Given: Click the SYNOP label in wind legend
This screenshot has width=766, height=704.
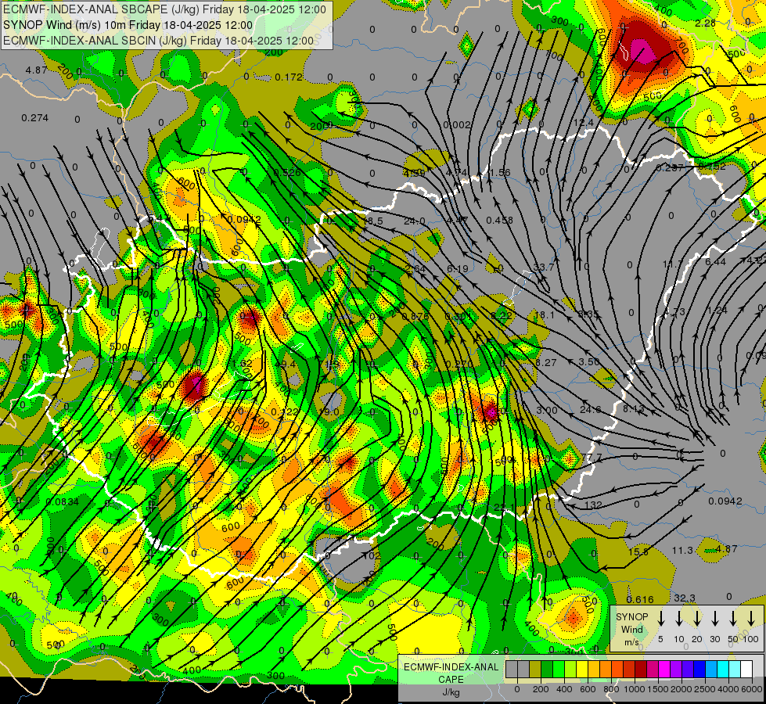Looking at the screenshot, I should tap(631, 617).
